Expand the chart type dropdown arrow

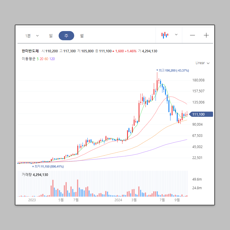point(176,34)
